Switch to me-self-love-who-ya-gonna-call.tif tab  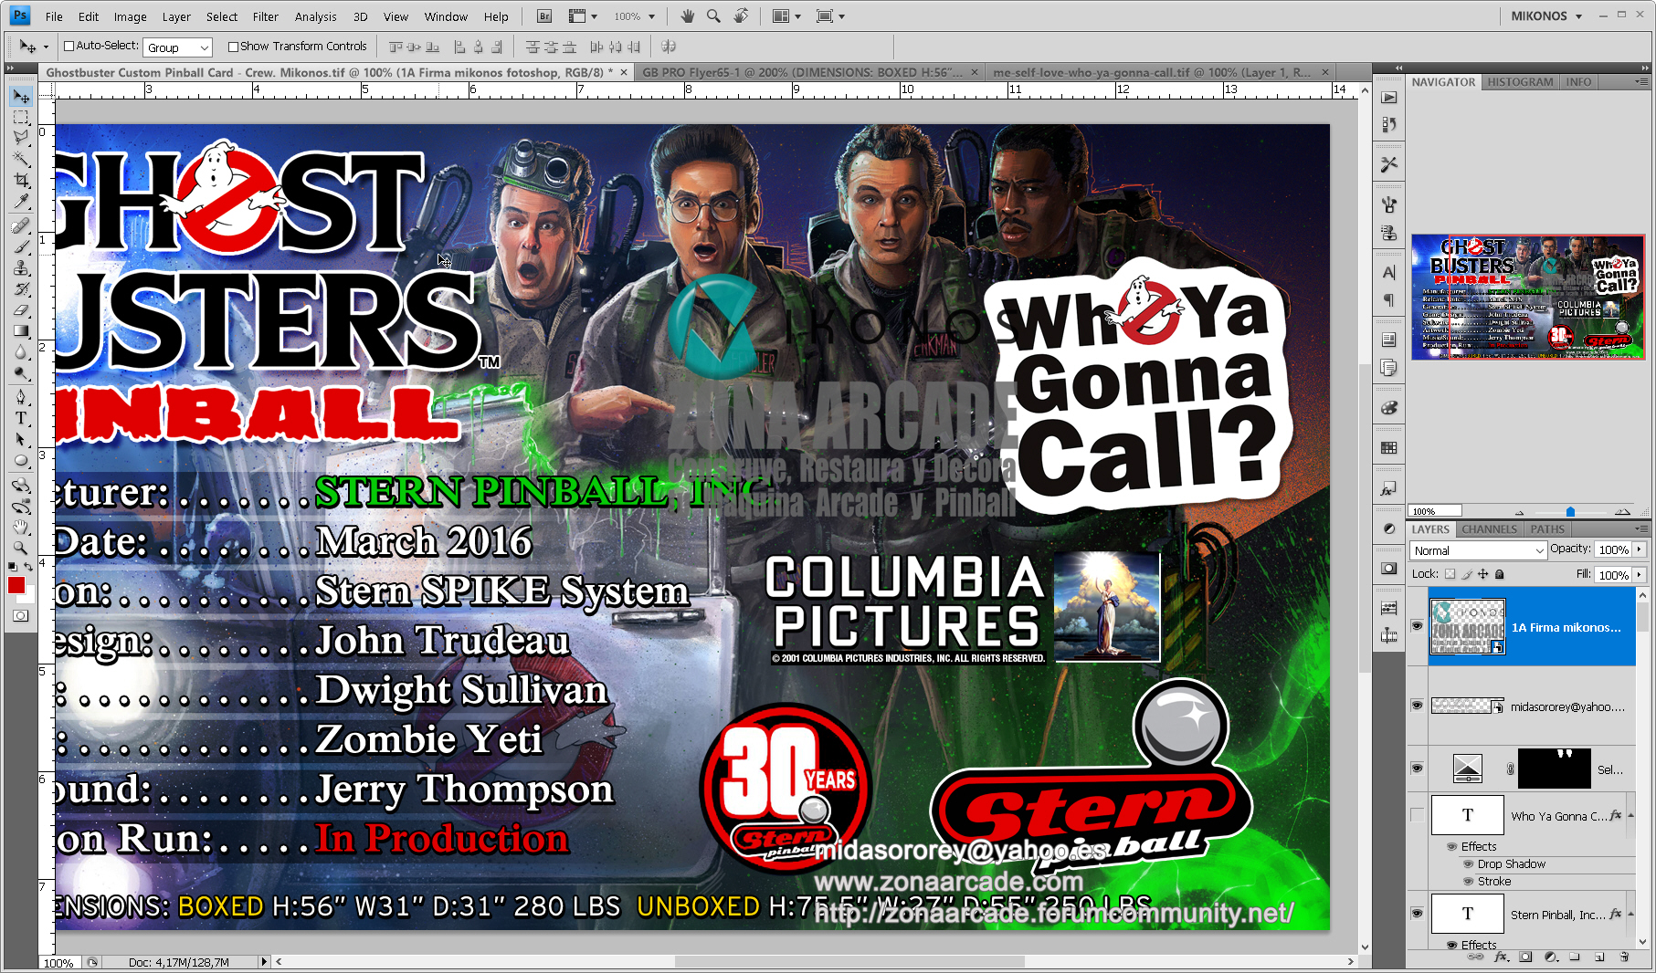click(1152, 72)
